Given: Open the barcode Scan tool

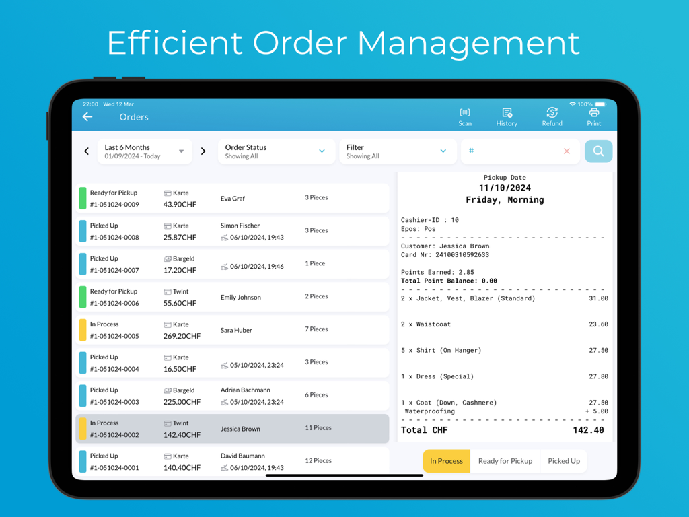Looking at the screenshot, I should coord(465,116).
